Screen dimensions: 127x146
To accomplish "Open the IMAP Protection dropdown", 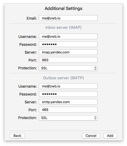I will click(x=68, y=68).
